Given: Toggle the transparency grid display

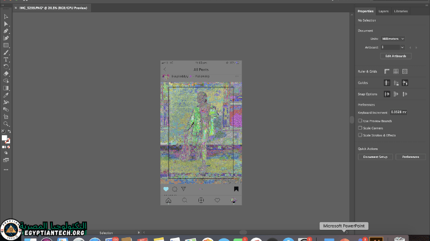Looking at the screenshot, I should [x=405, y=71].
